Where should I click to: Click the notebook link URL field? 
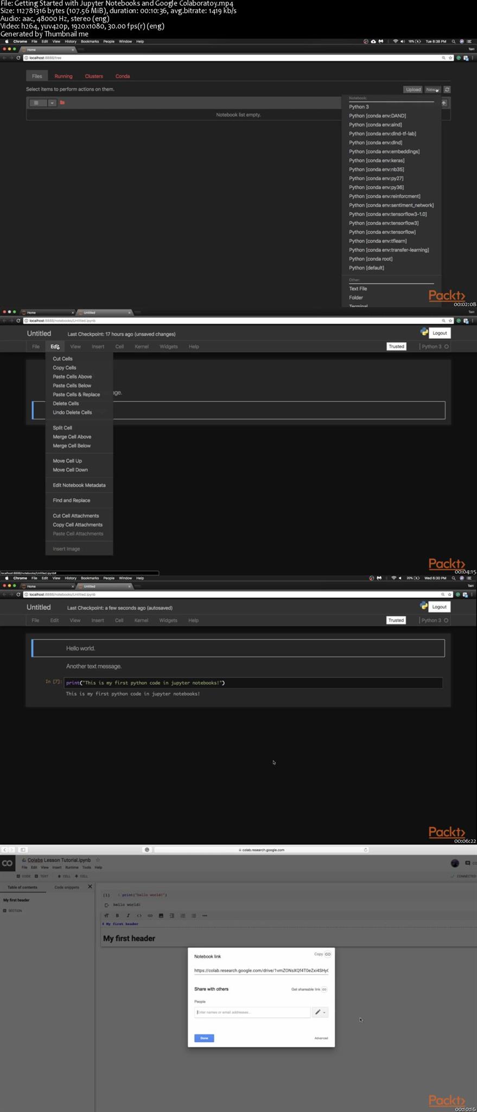point(261,970)
